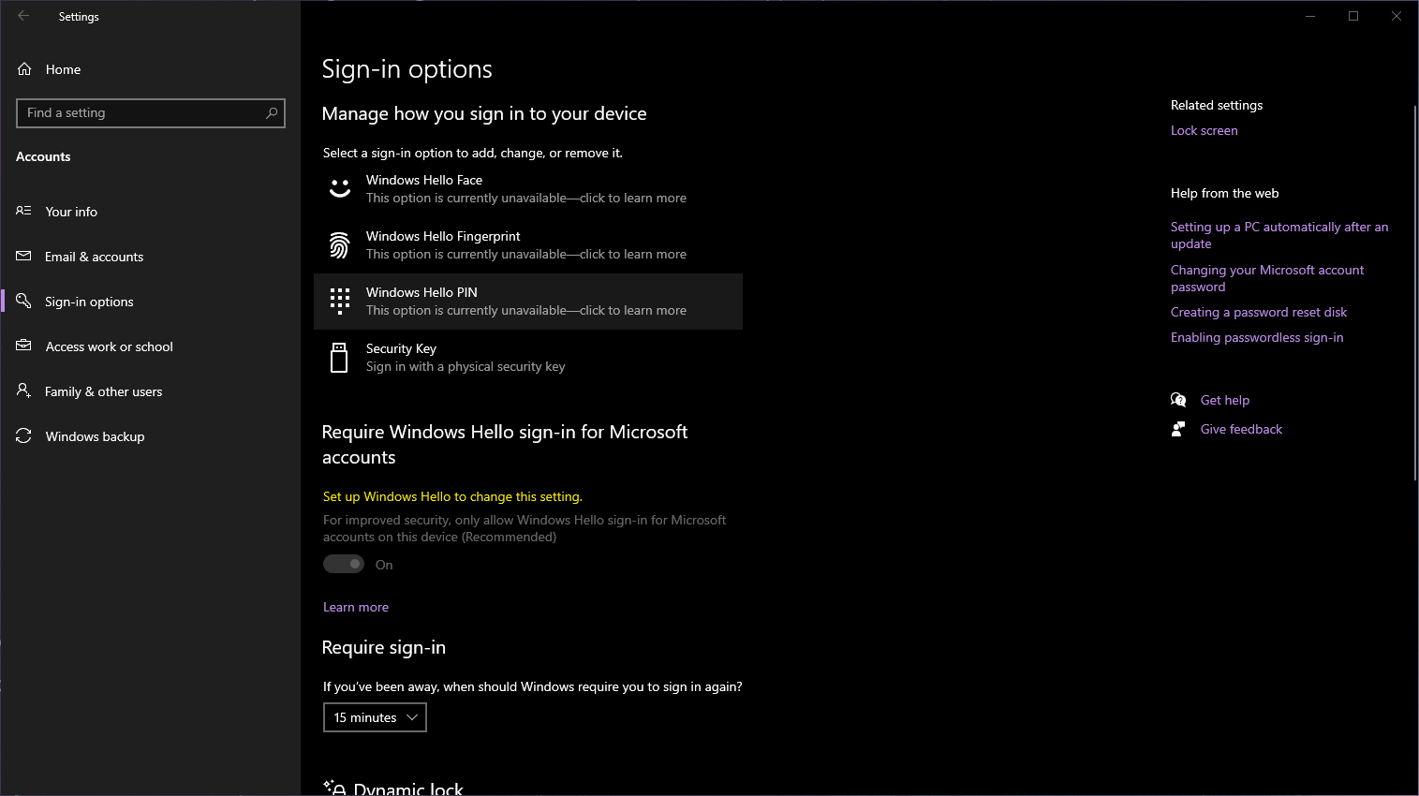Click the Email & accounts envelope icon
The height and width of the screenshot is (796, 1419).
pyautogui.click(x=24, y=256)
